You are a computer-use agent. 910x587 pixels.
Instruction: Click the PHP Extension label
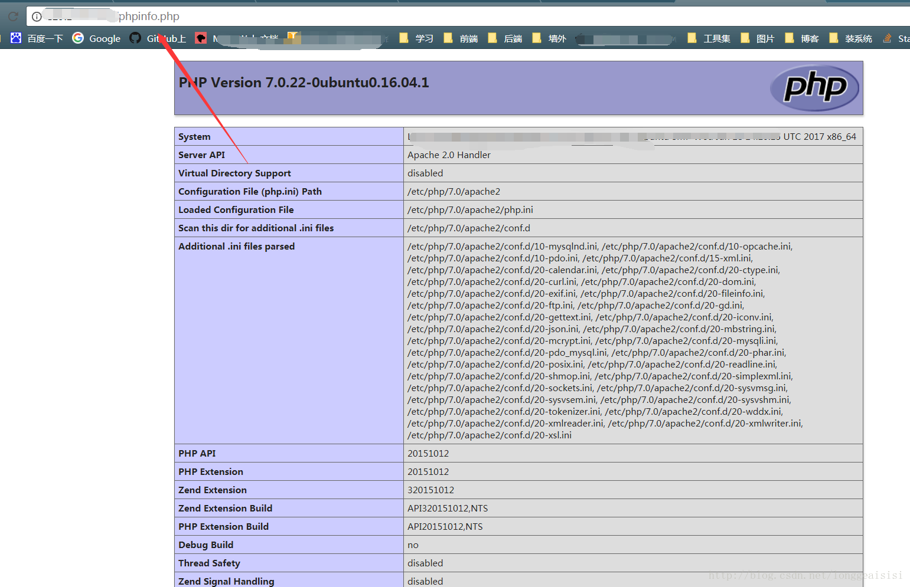211,471
